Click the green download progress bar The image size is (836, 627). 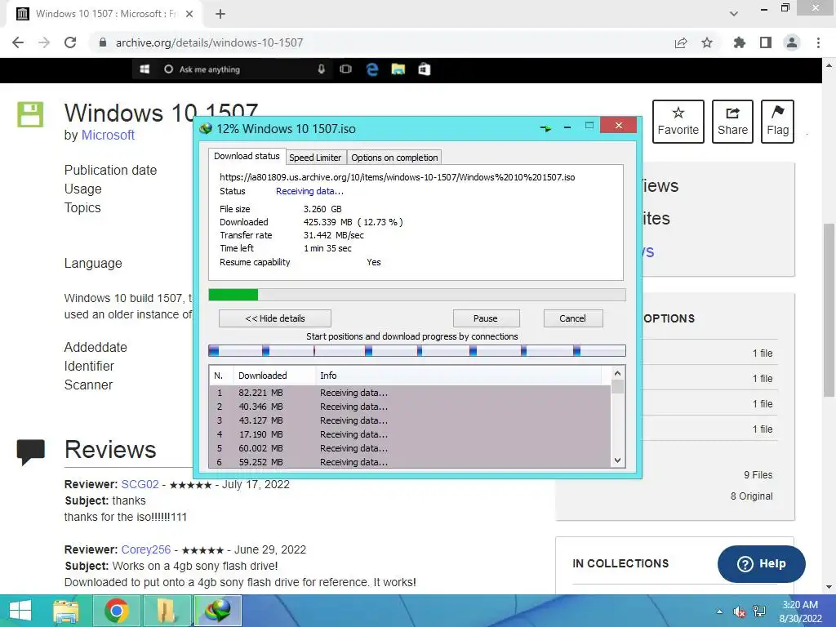tap(417, 295)
